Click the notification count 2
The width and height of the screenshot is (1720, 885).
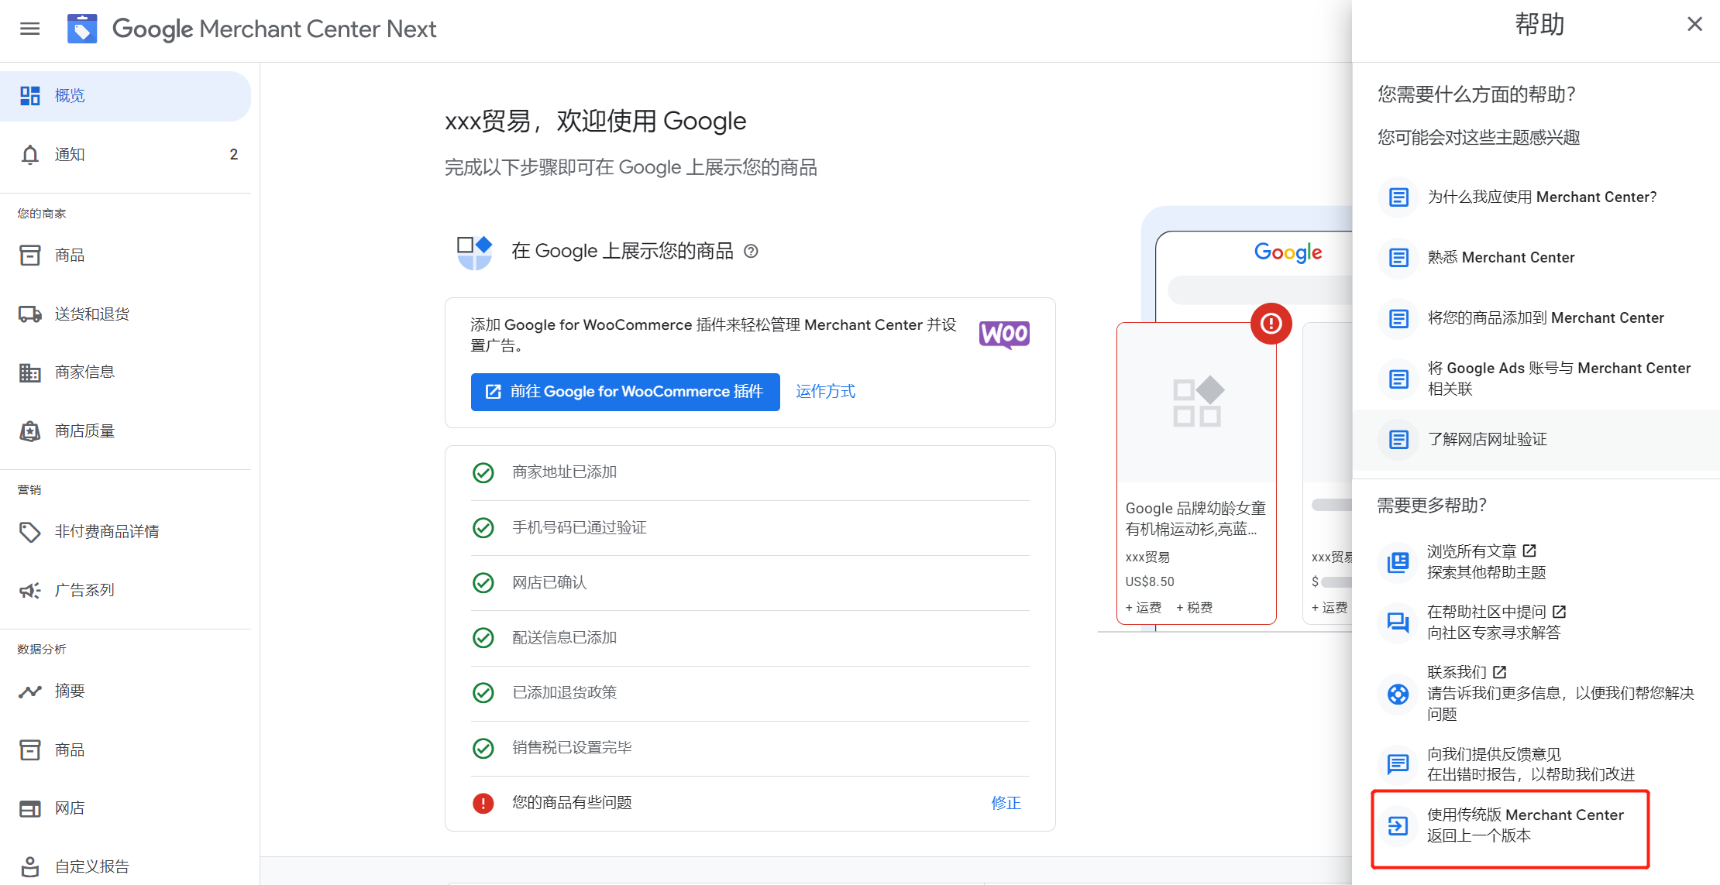click(234, 155)
